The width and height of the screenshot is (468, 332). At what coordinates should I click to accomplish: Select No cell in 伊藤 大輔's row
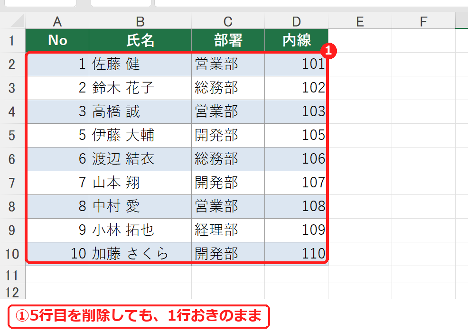point(57,136)
